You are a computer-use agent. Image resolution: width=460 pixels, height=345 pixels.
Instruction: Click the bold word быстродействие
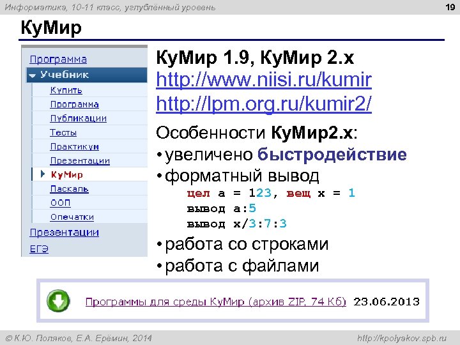(332, 155)
